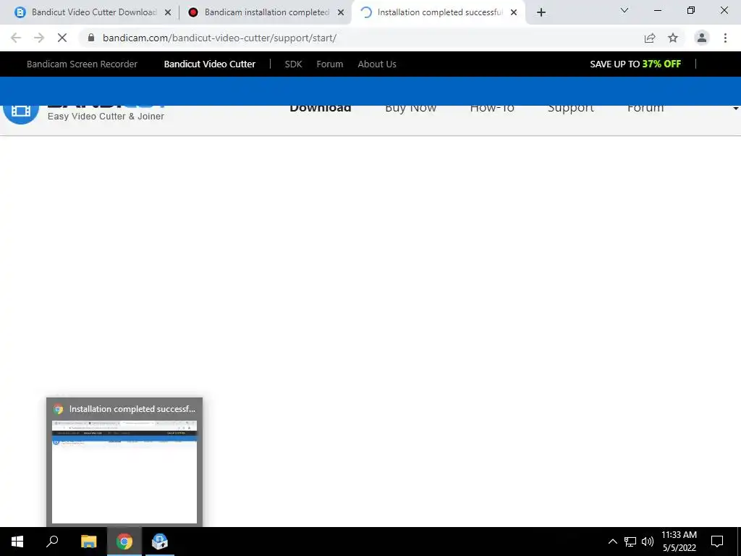This screenshot has width=741, height=556.
Task: Open Forum item in site navigation
Action: click(645, 109)
